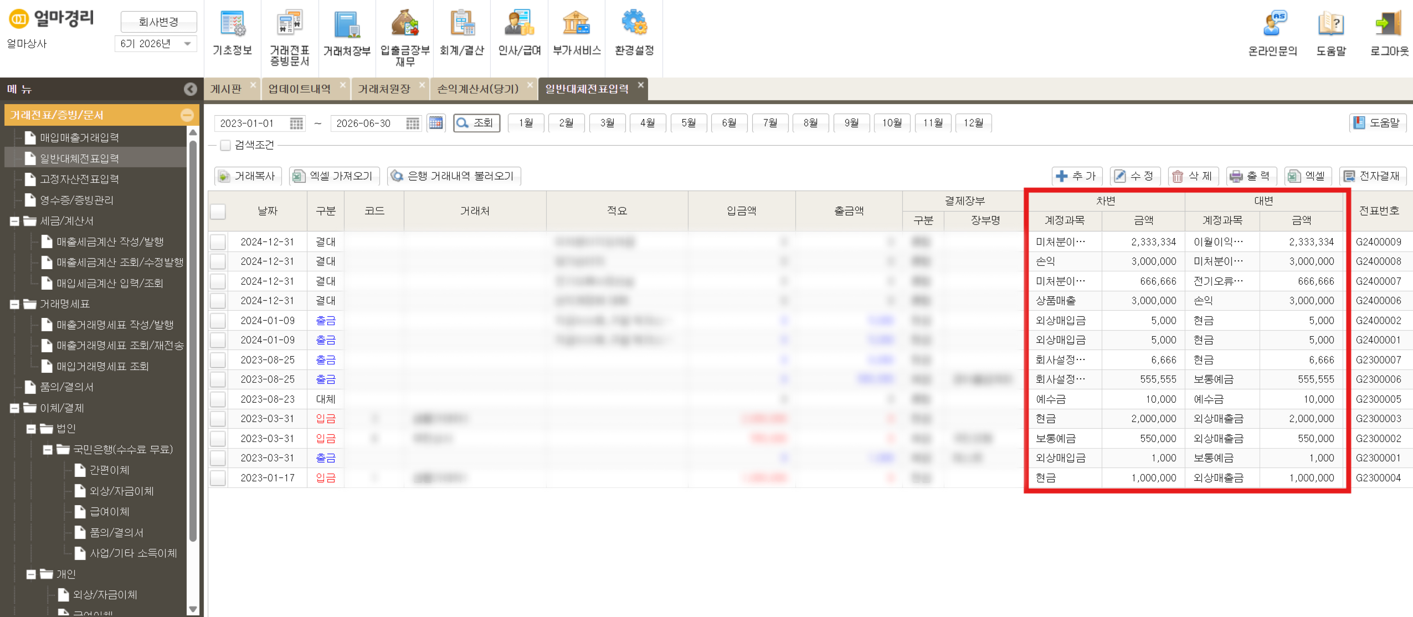Collapse the 이체/결제 tree folder
The image size is (1413, 617).
[x=15, y=408]
